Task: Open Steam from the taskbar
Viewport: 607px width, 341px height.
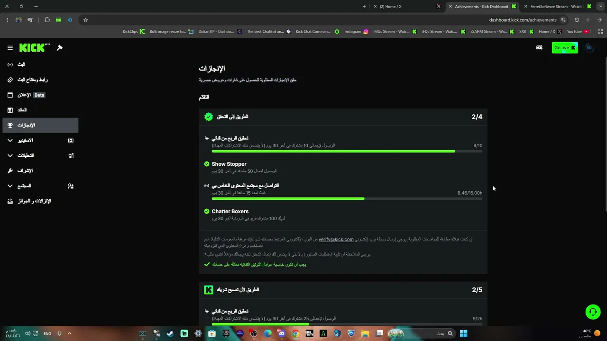Action: click(x=170, y=333)
